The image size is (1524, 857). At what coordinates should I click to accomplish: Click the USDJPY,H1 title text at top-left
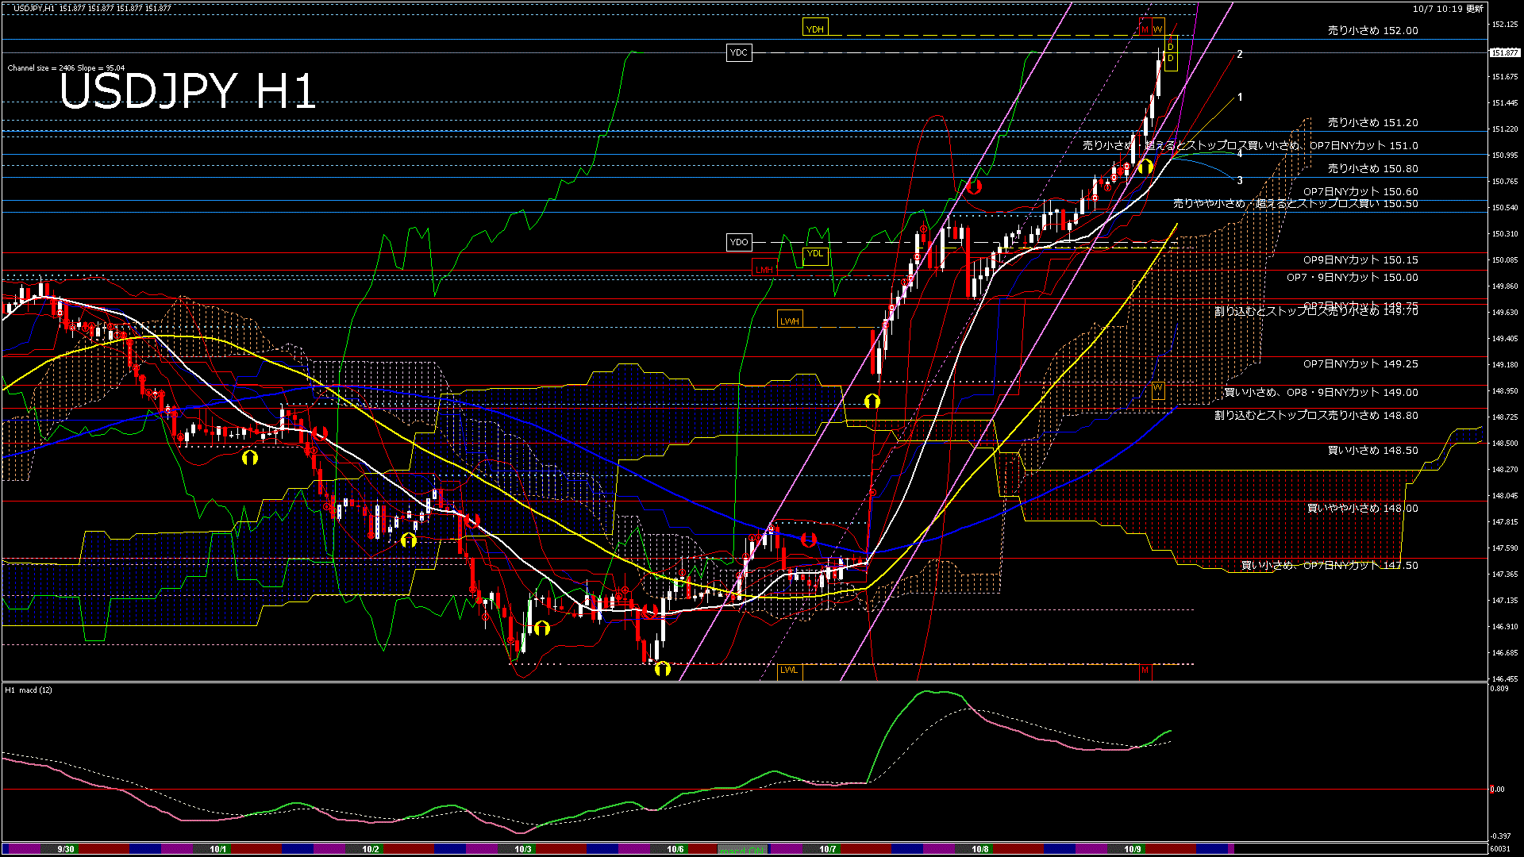[34, 8]
